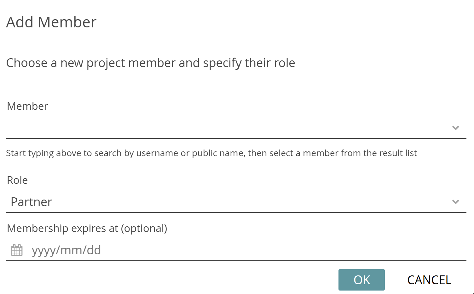
Task: Click the Add Member dialog title
Action: tap(51, 22)
